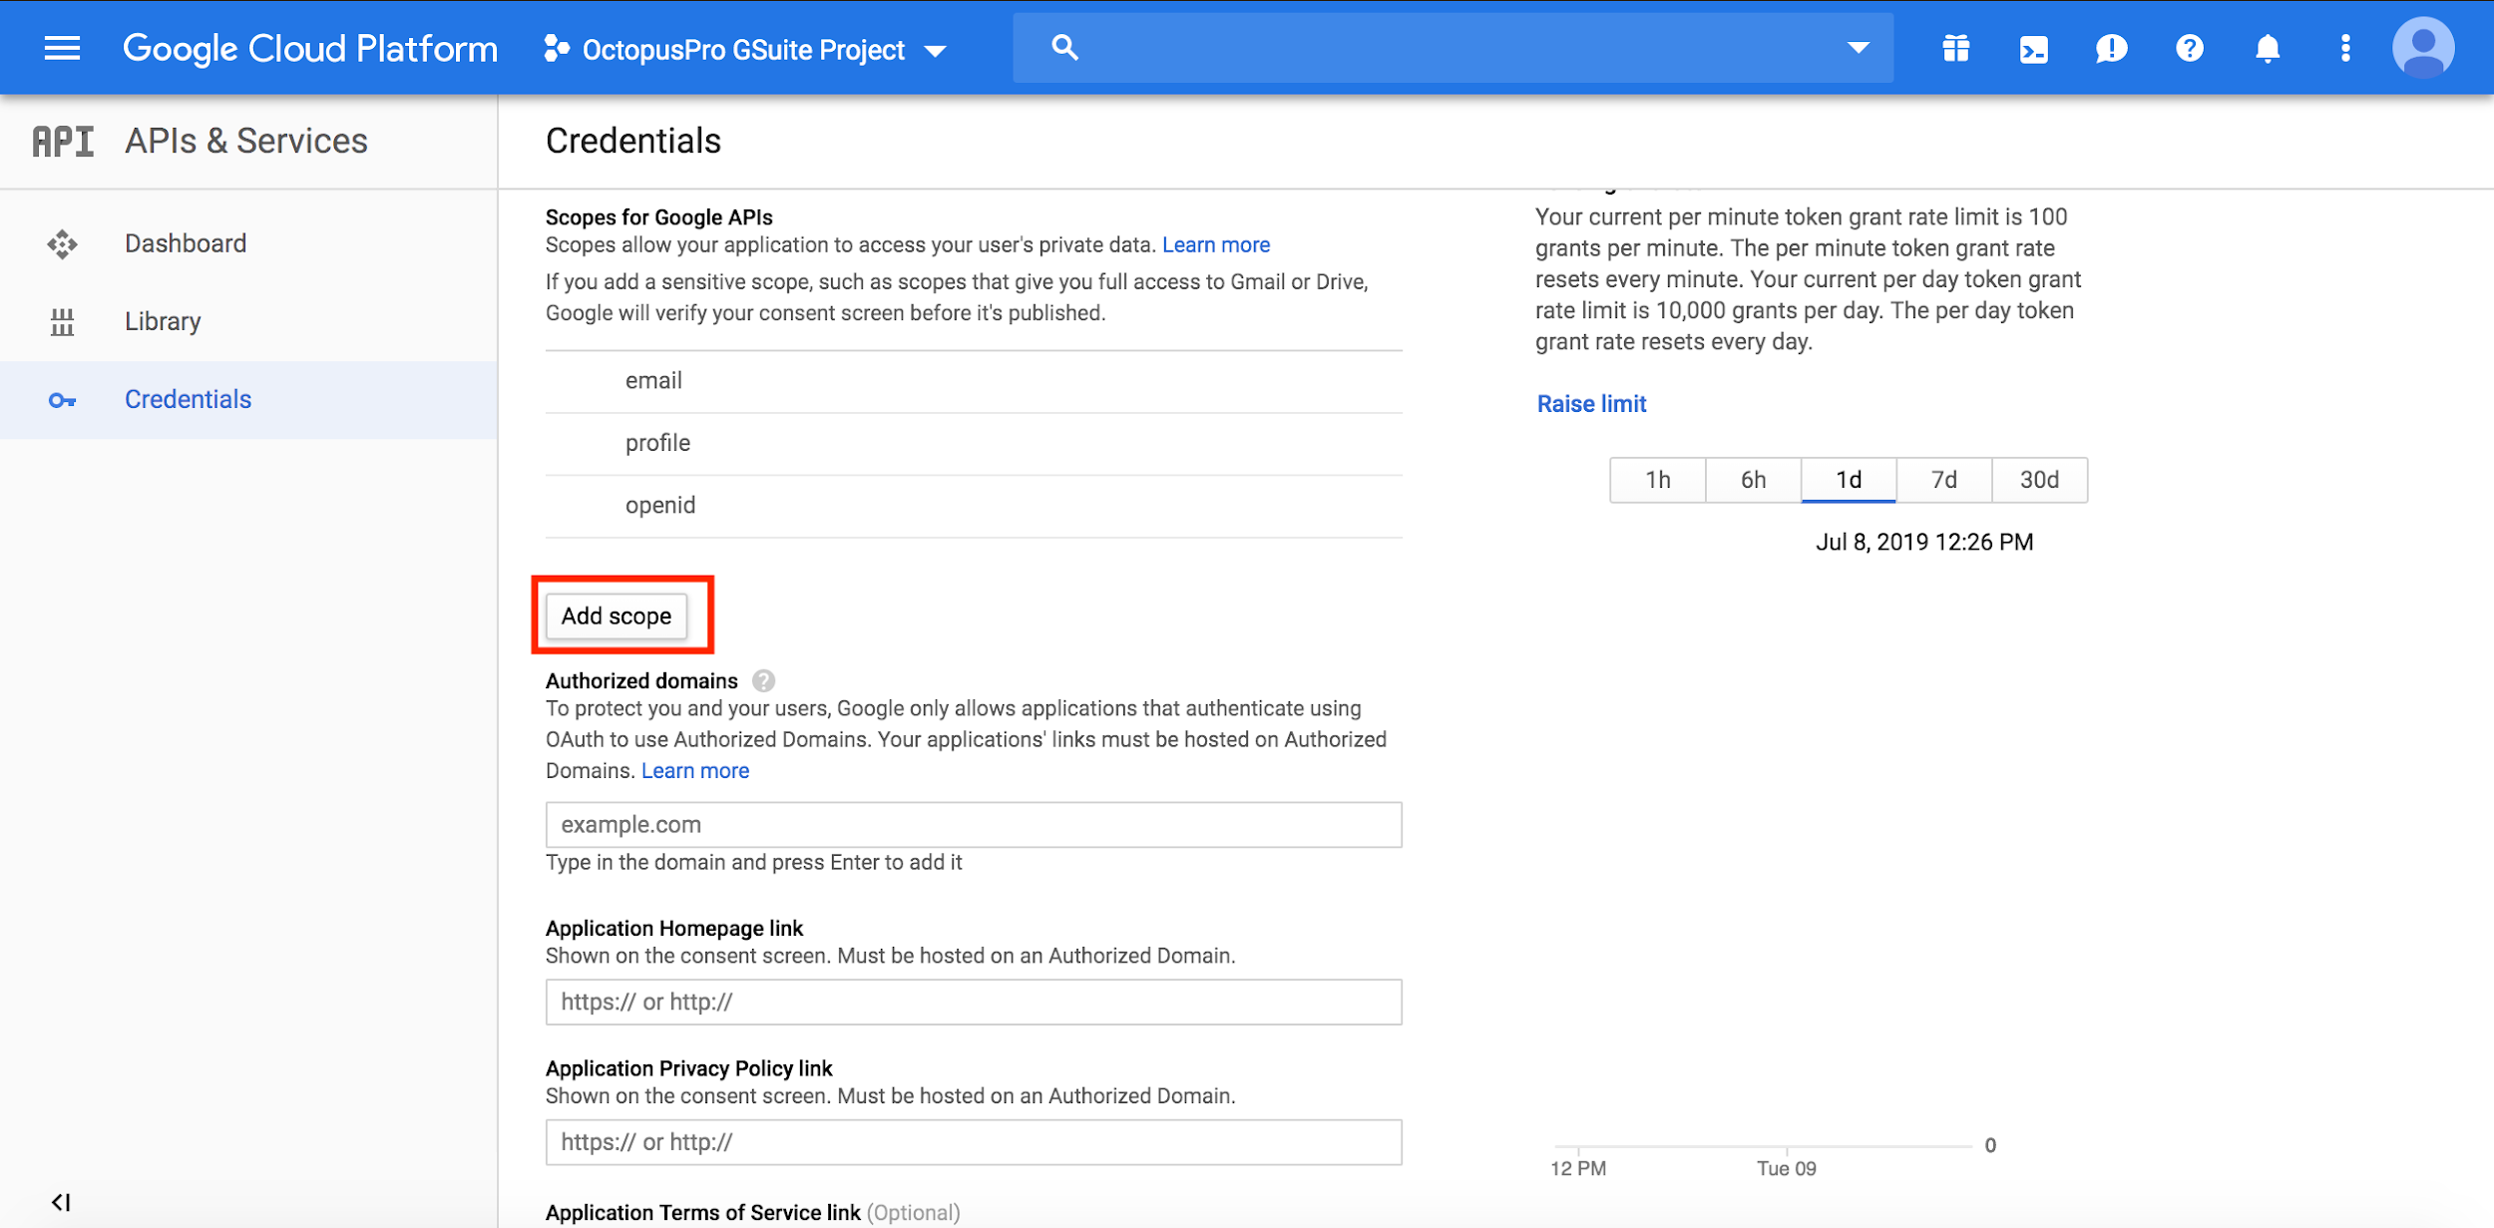Click the email scope row
Viewport: 2494px width, 1228px height.
[x=974, y=381]
